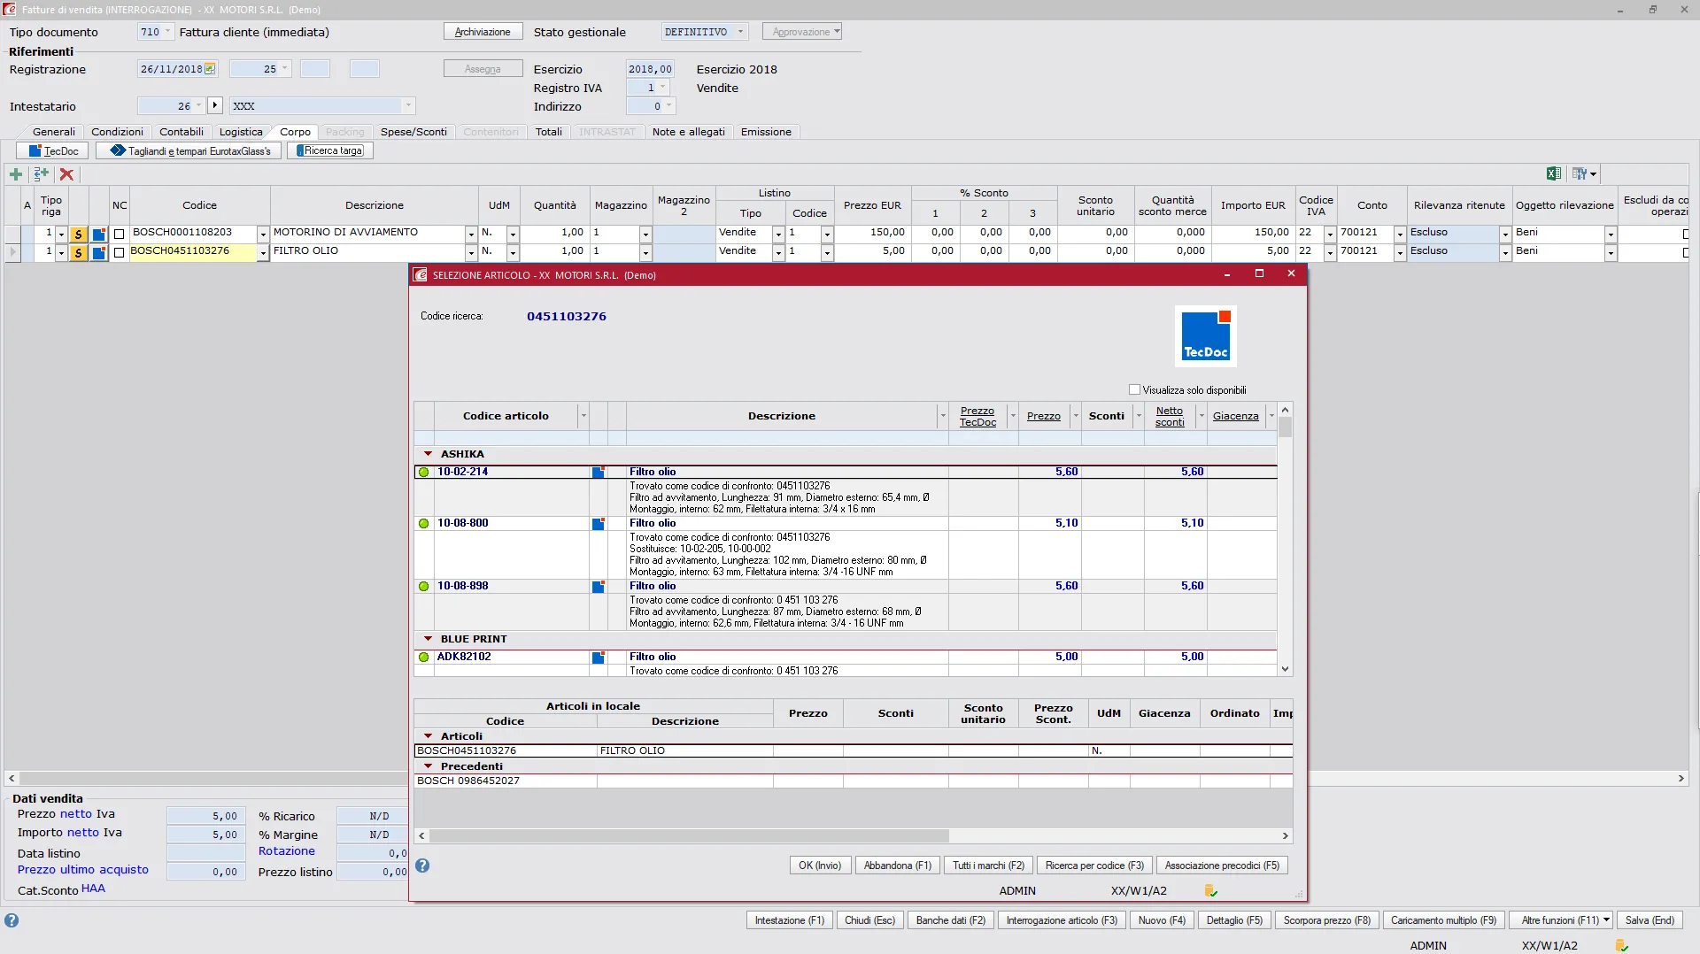Click the blue TecDoc icon on row ADK82102

coord(599,658)
